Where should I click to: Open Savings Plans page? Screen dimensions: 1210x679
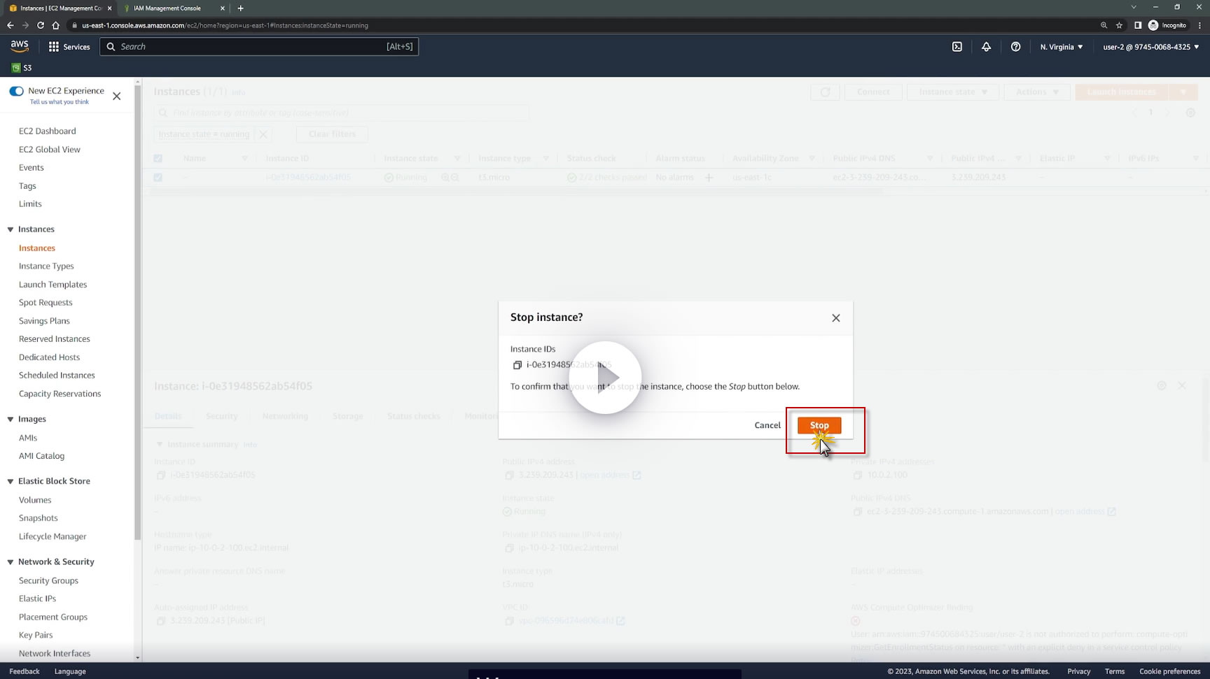pyautogui.click(x=44, y=321)
